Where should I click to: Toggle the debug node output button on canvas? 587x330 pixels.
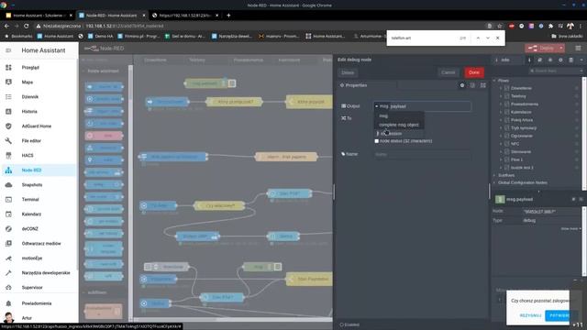[x=232, y=83]
